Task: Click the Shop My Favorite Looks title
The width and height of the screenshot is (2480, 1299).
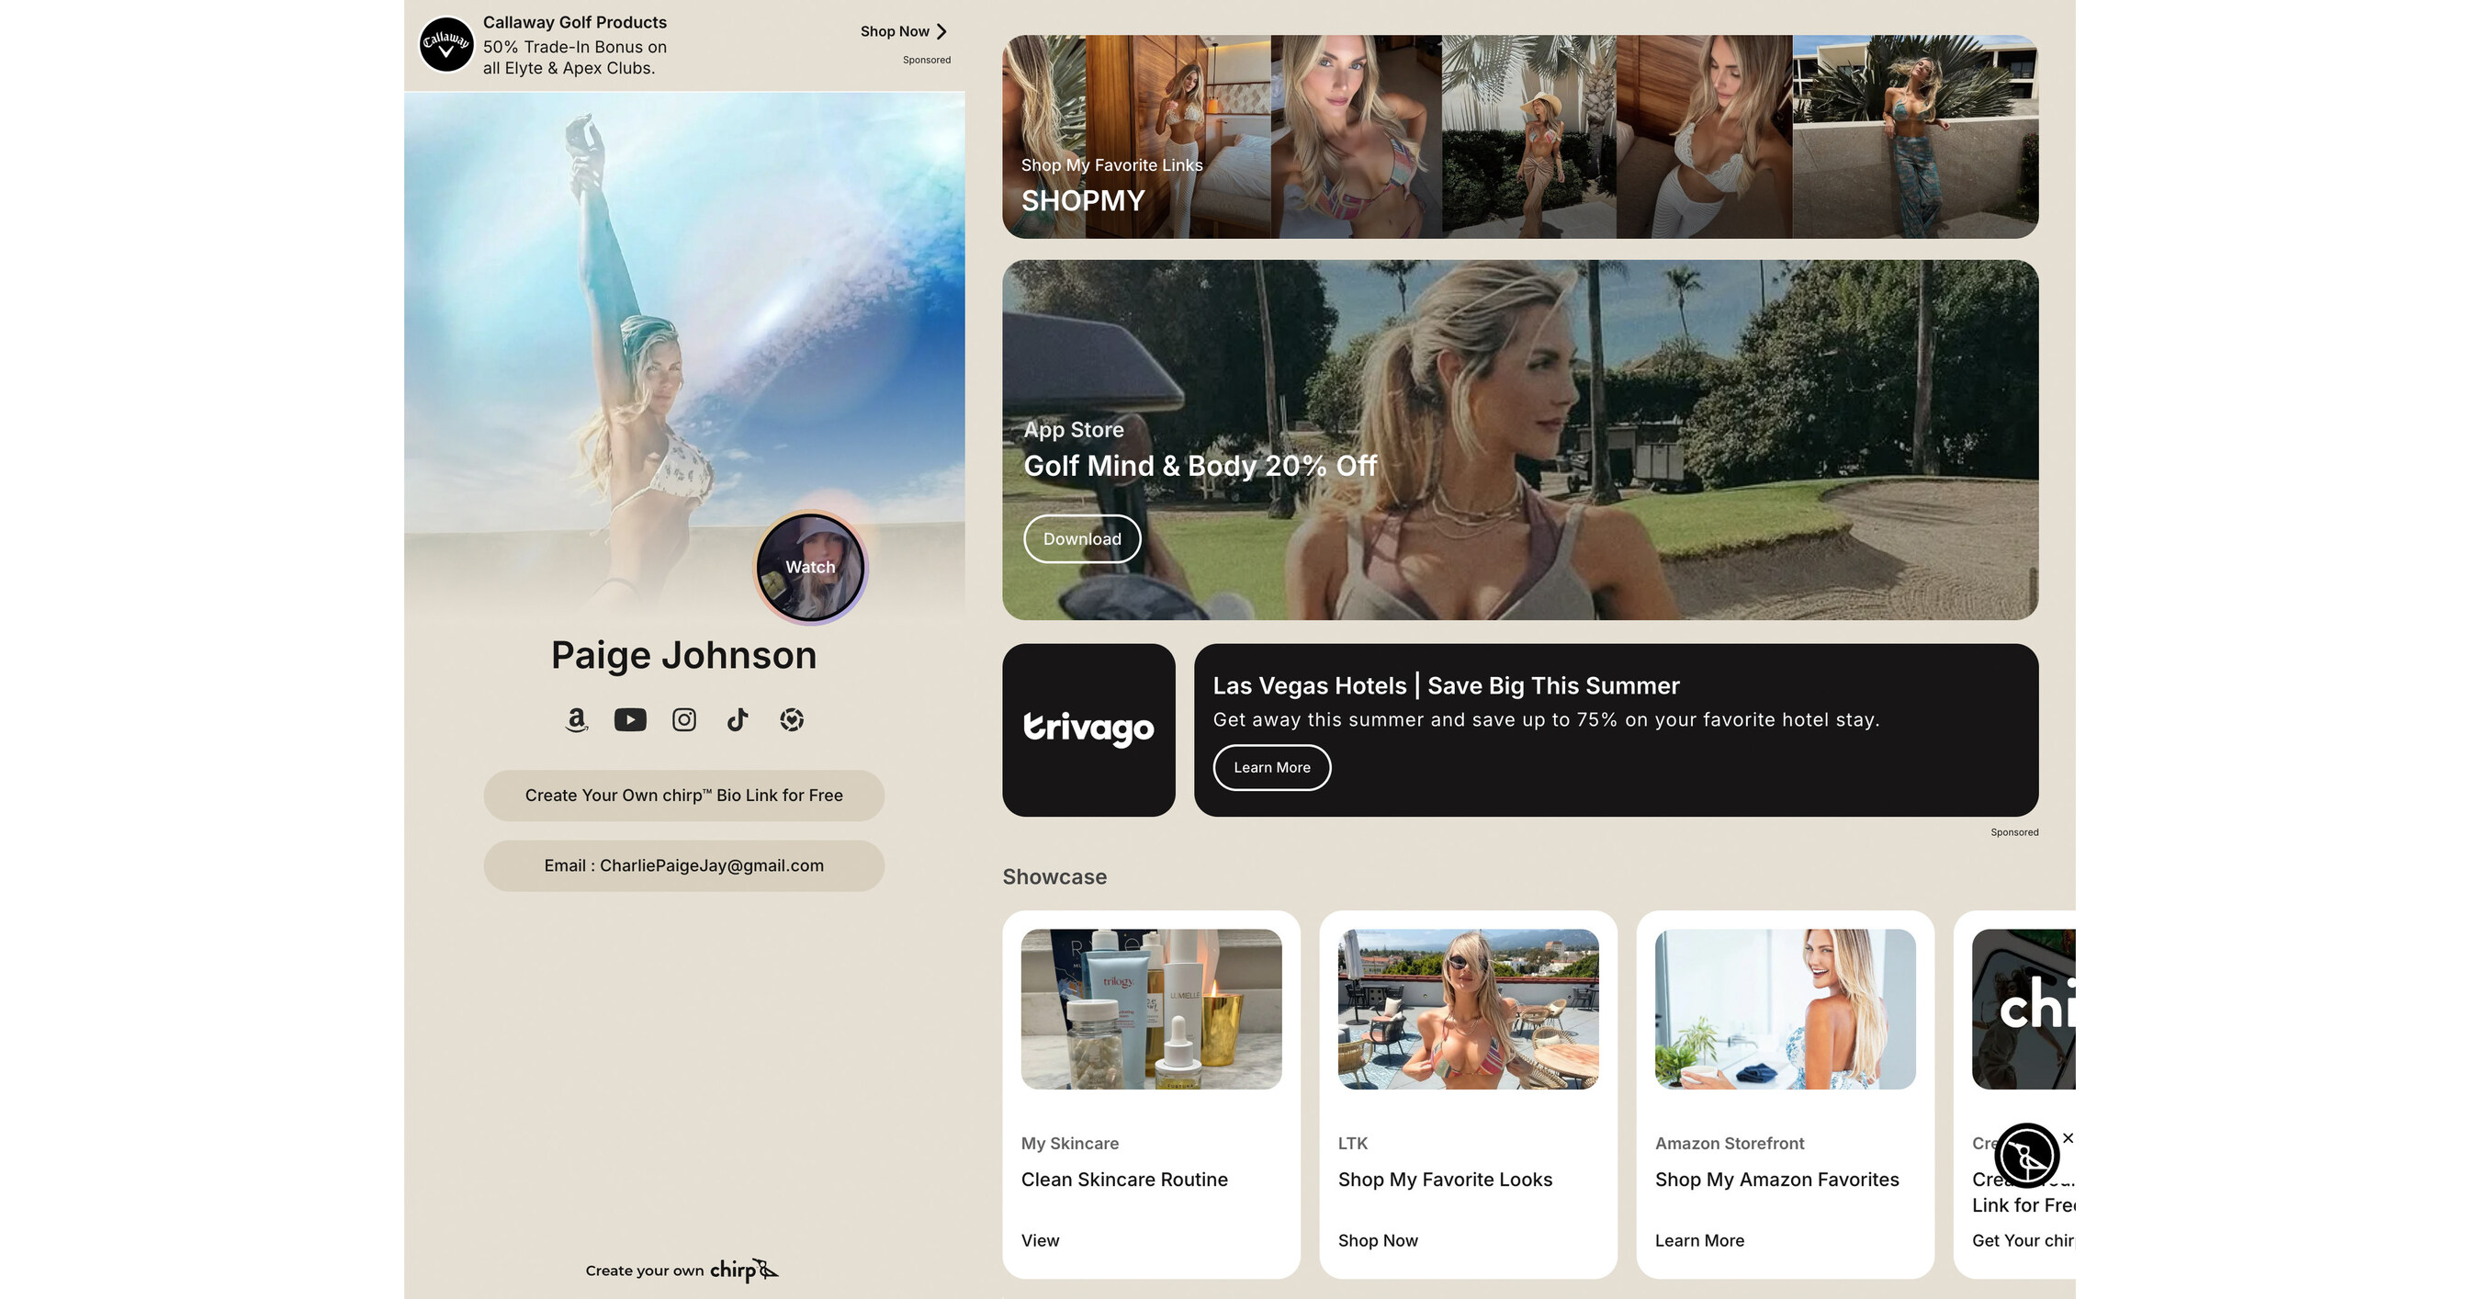Action: pyautogui.click(x=1445, y=1180)
